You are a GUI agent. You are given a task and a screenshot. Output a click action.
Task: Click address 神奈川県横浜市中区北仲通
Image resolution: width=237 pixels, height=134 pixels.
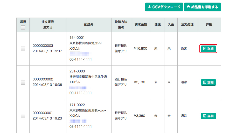pyautogui.click(x=88, y=77)
